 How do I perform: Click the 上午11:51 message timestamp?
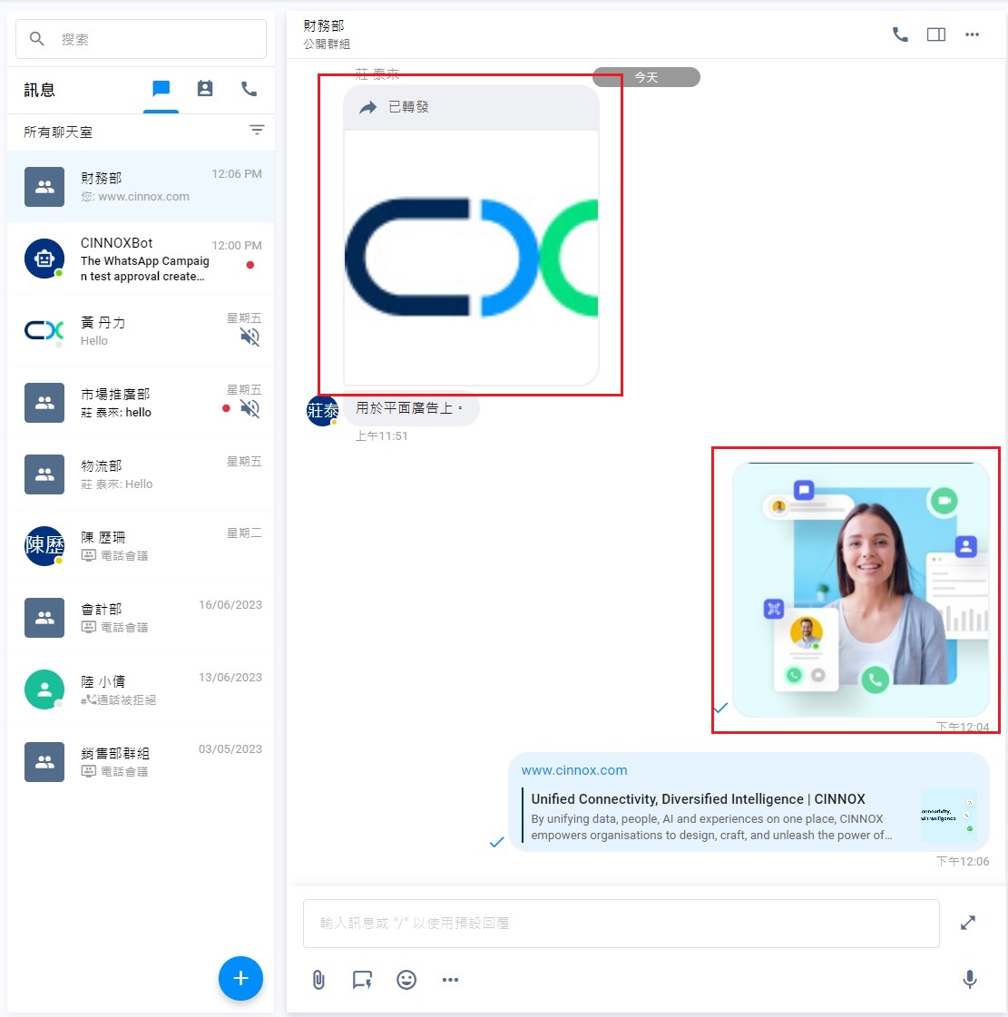tap(381, 435)
